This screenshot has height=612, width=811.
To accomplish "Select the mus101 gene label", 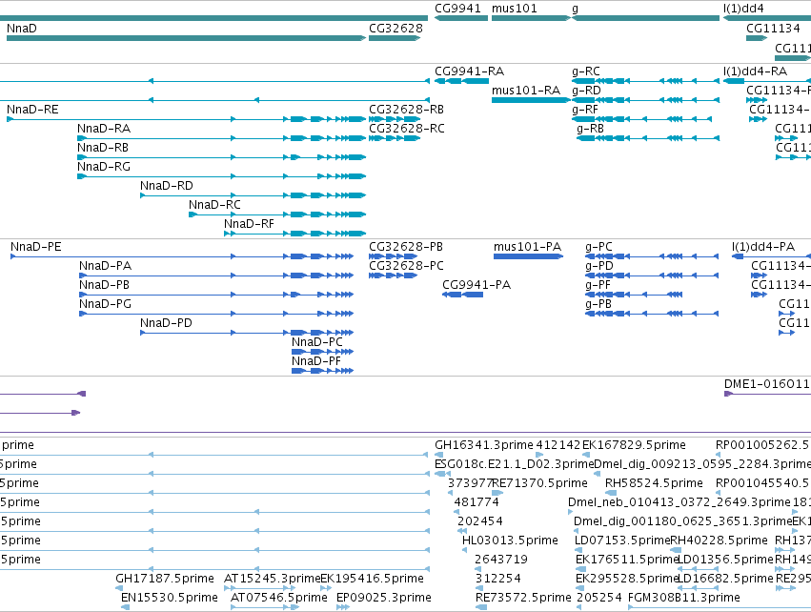I will coord(514,9).
